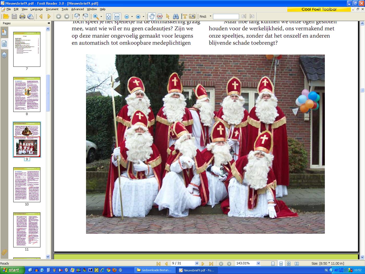Screen dimensions: 365x274
Task: Click the grey Next View round button
Action: pos(67,16)
